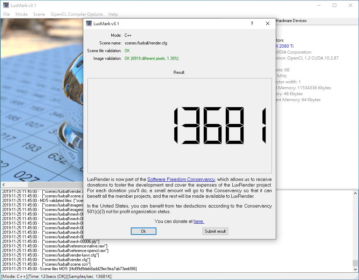Click the left arrow of render view scrollbar

(3, 184)
